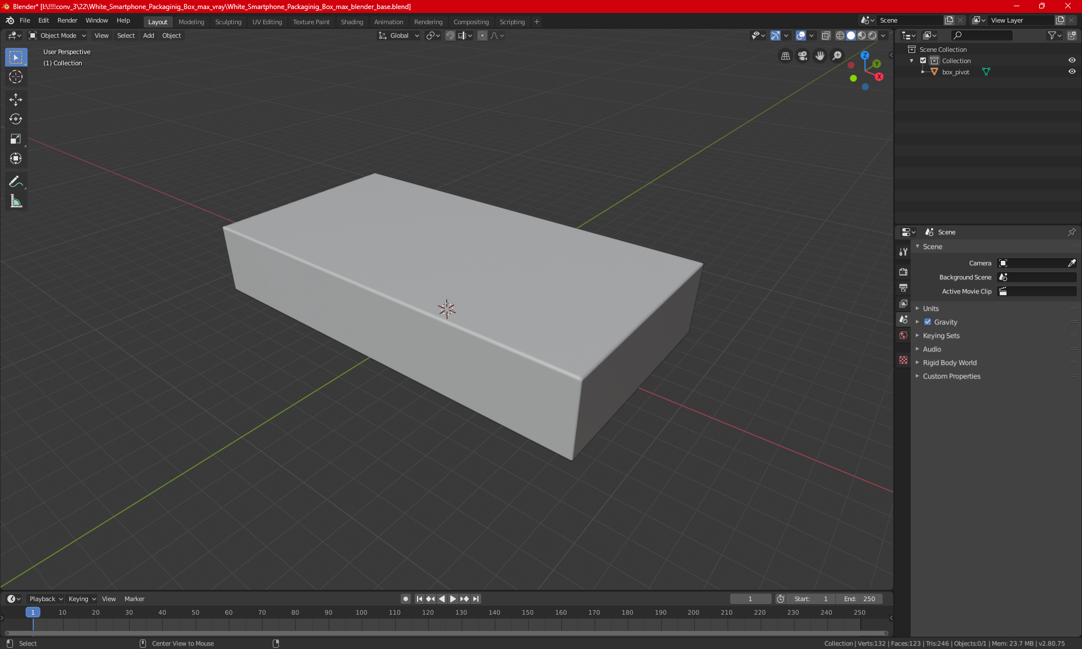Select the Move tool
The width and height of the screenshot is (1082, 649).
16,100
